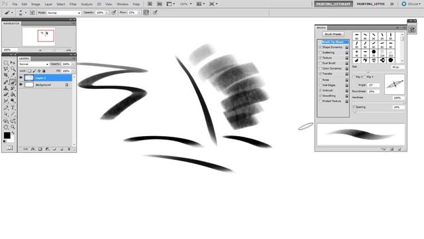Click the trash icon in Layers panel
Image resolution: width=424 pixels, height=239 pixels.
tap(69, 149)
